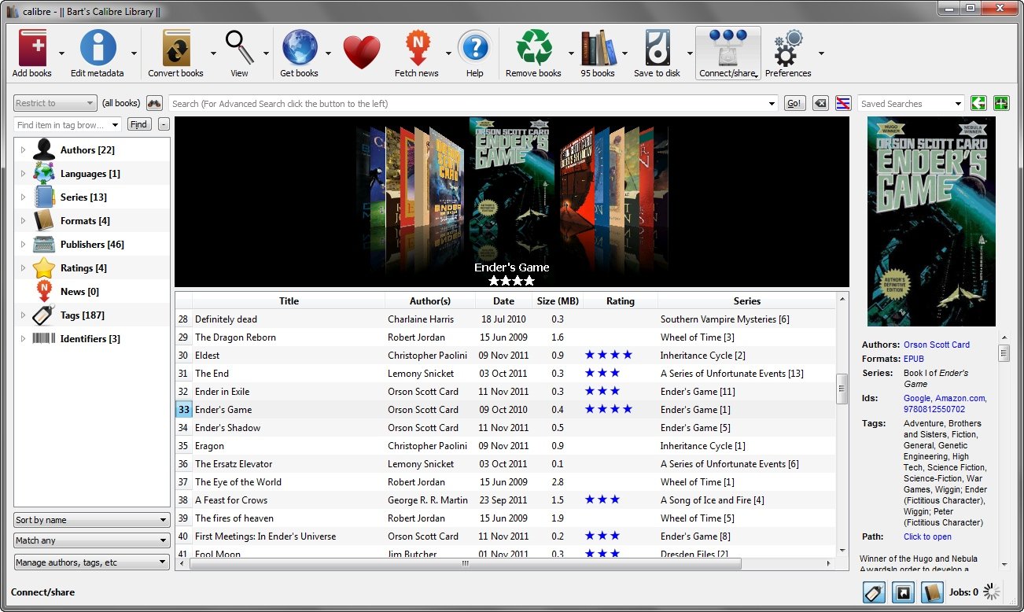The image size is (1024, 612).
Task: Expand the Series [13] node
Action: (23, 197)
